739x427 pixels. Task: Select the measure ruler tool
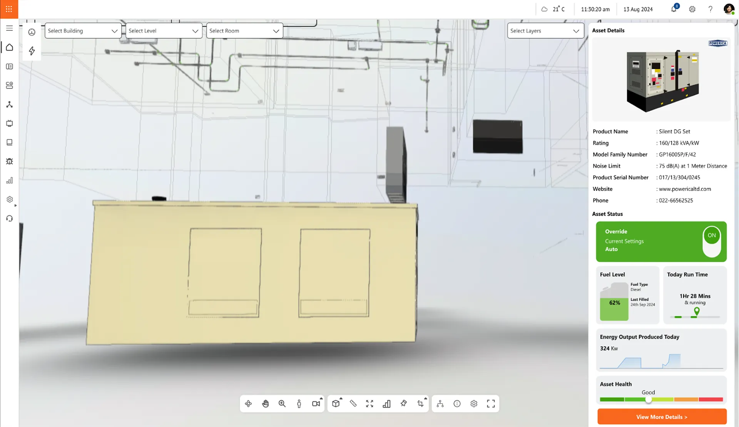click(x=353, y=404)
